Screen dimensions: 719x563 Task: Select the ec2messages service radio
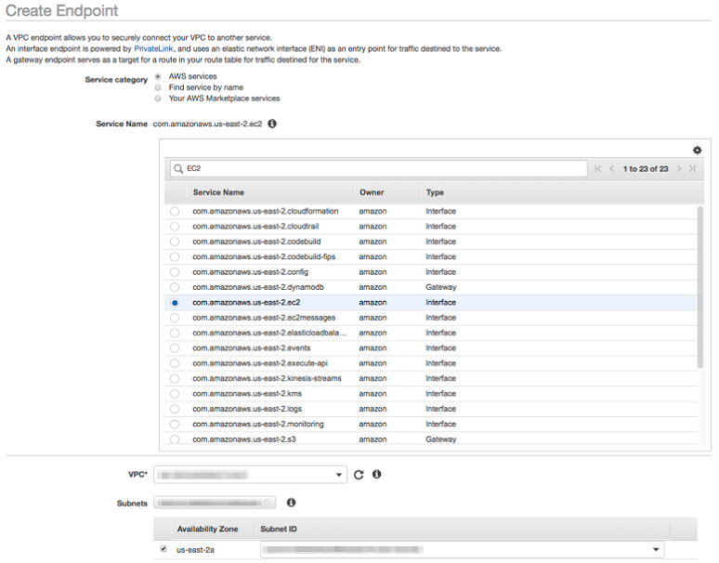pos(175,318)
